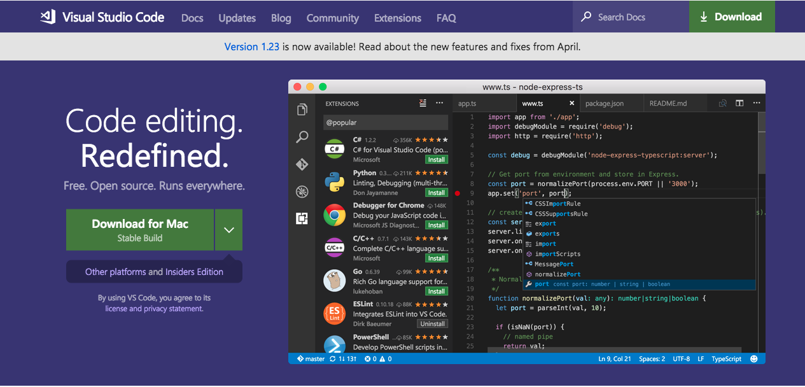This screenshot has height=387, width=805.
Task: Click the Search Docs input field
Action: 630,17
